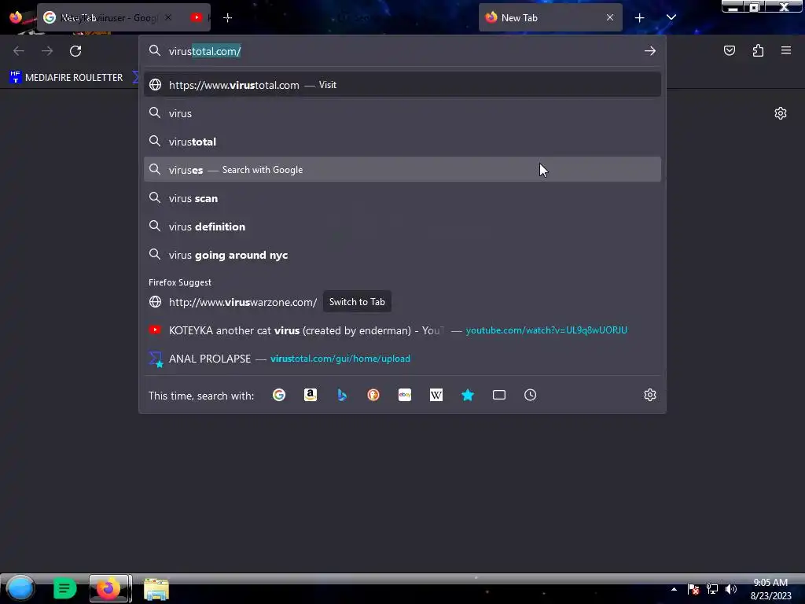Select the 'virus' search suggestion

click(x=402, y=113)
